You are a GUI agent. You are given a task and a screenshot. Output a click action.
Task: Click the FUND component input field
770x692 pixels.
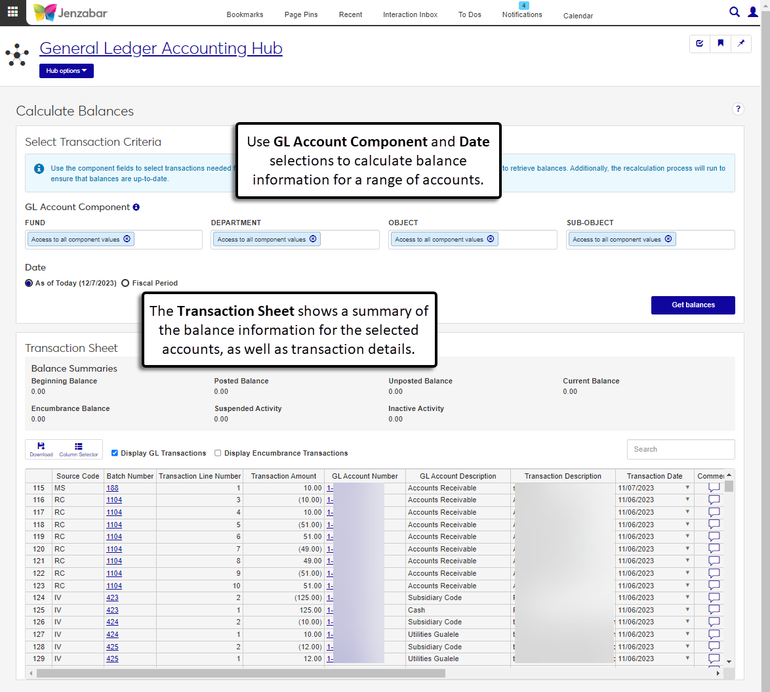[x=113, y=240]
